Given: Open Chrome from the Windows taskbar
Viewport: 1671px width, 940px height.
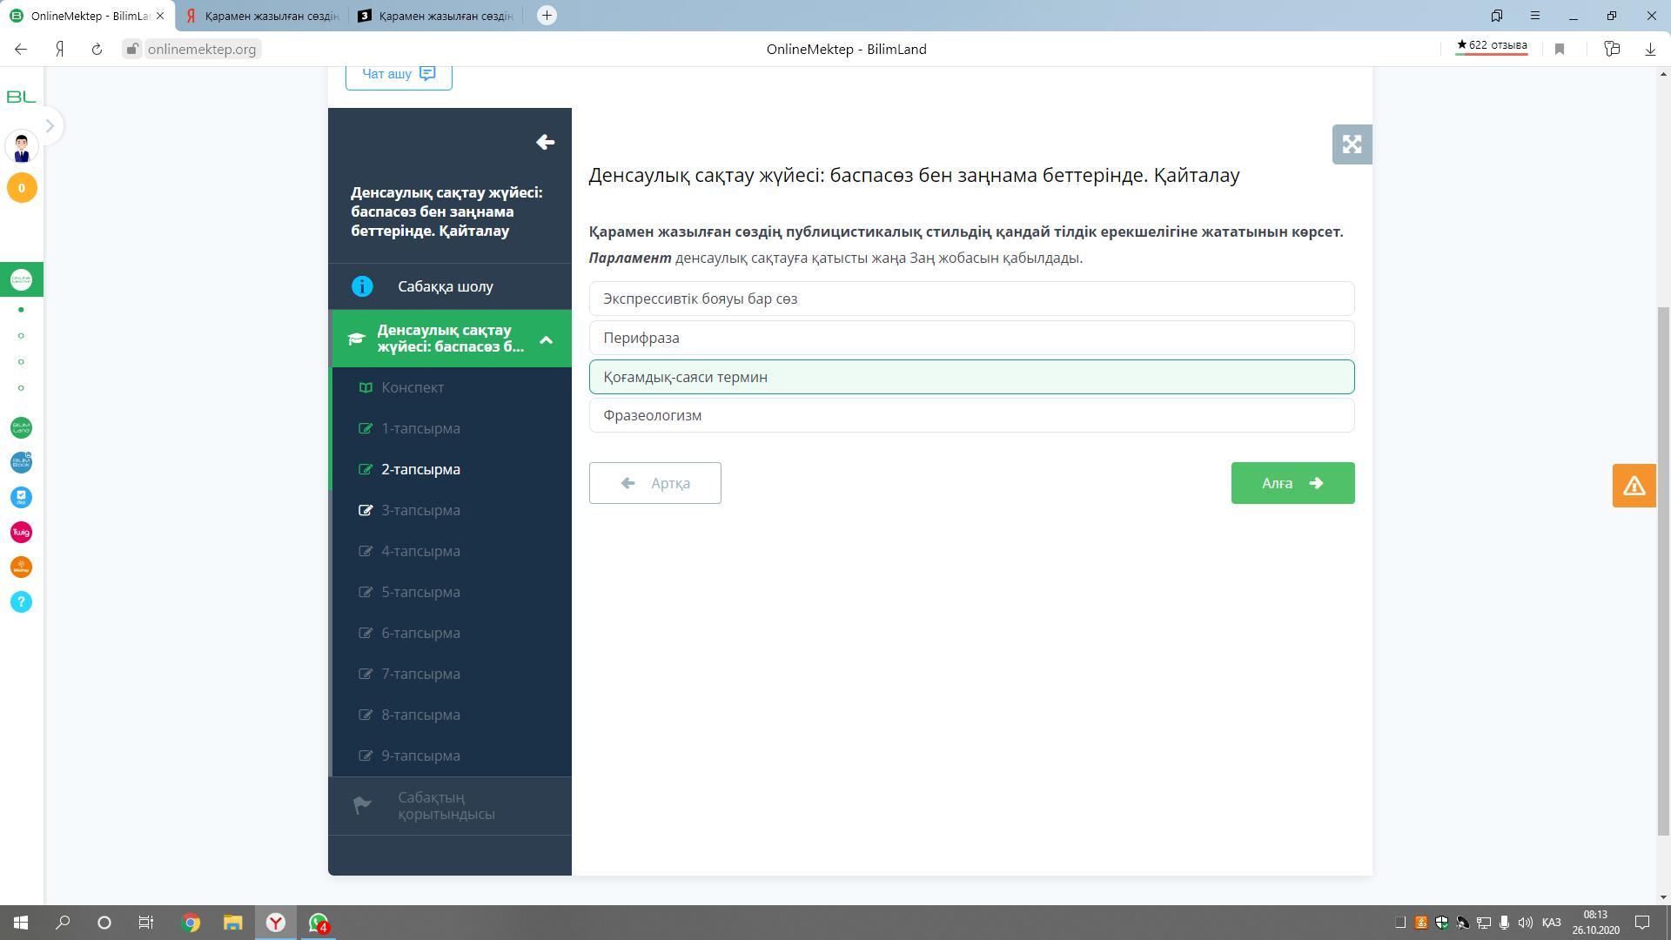Looking at the screenshot, I should coord(191,923).
